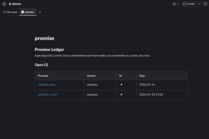Screen dimensions: 209x139
Task: Click the 'promise' canvas title
Action: (44, 38)
